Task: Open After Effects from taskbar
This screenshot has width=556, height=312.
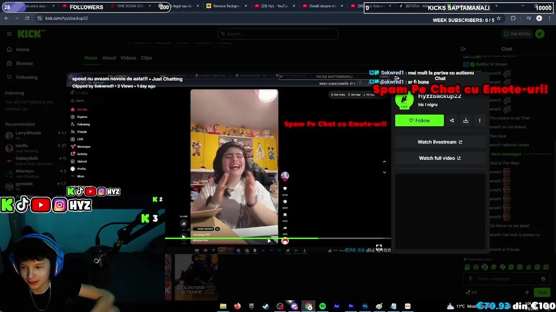Action: tap(337, 306)
